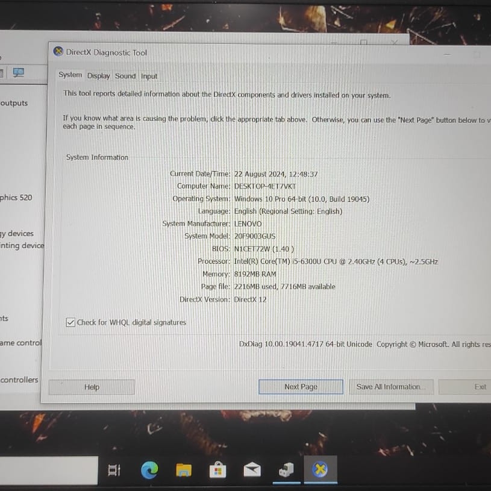The width and height of the screenshot is (491, 491).
Task: Click the taskbar search box
Action: 49,471
